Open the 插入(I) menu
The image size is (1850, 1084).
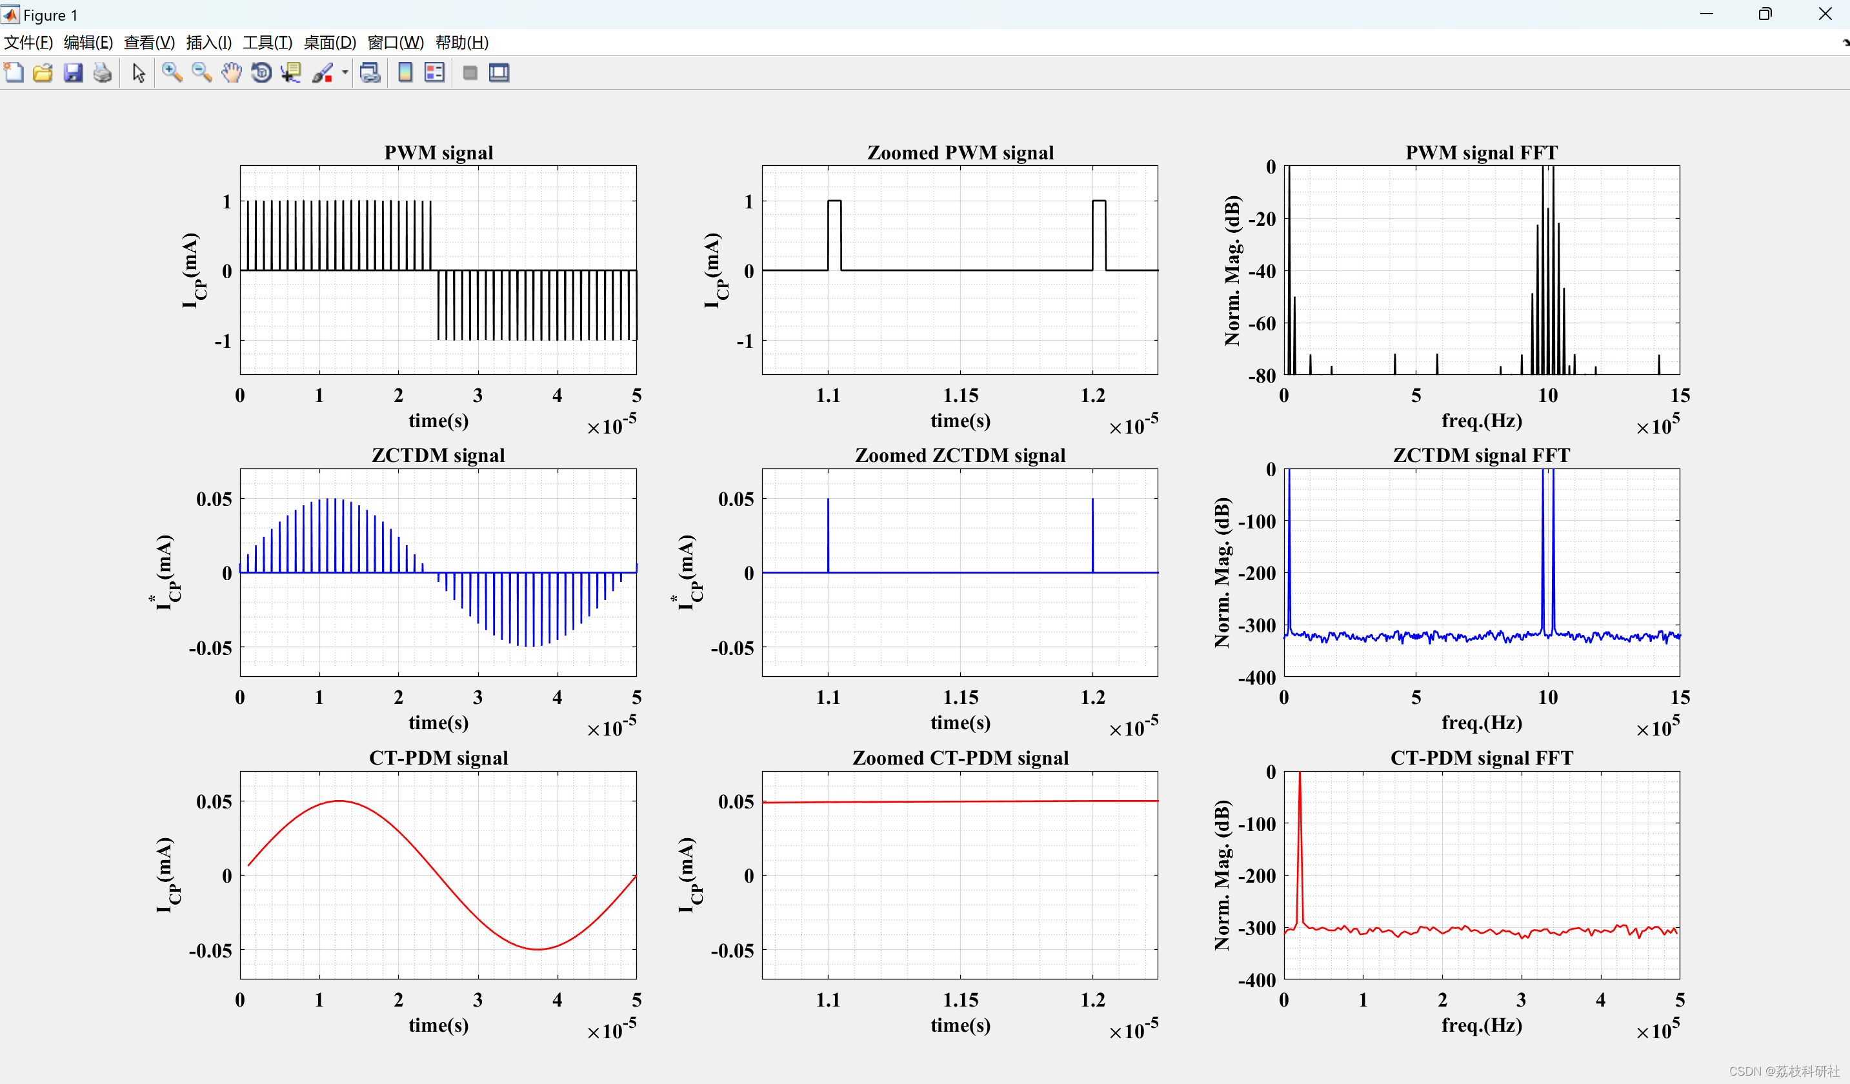[208, 43]
